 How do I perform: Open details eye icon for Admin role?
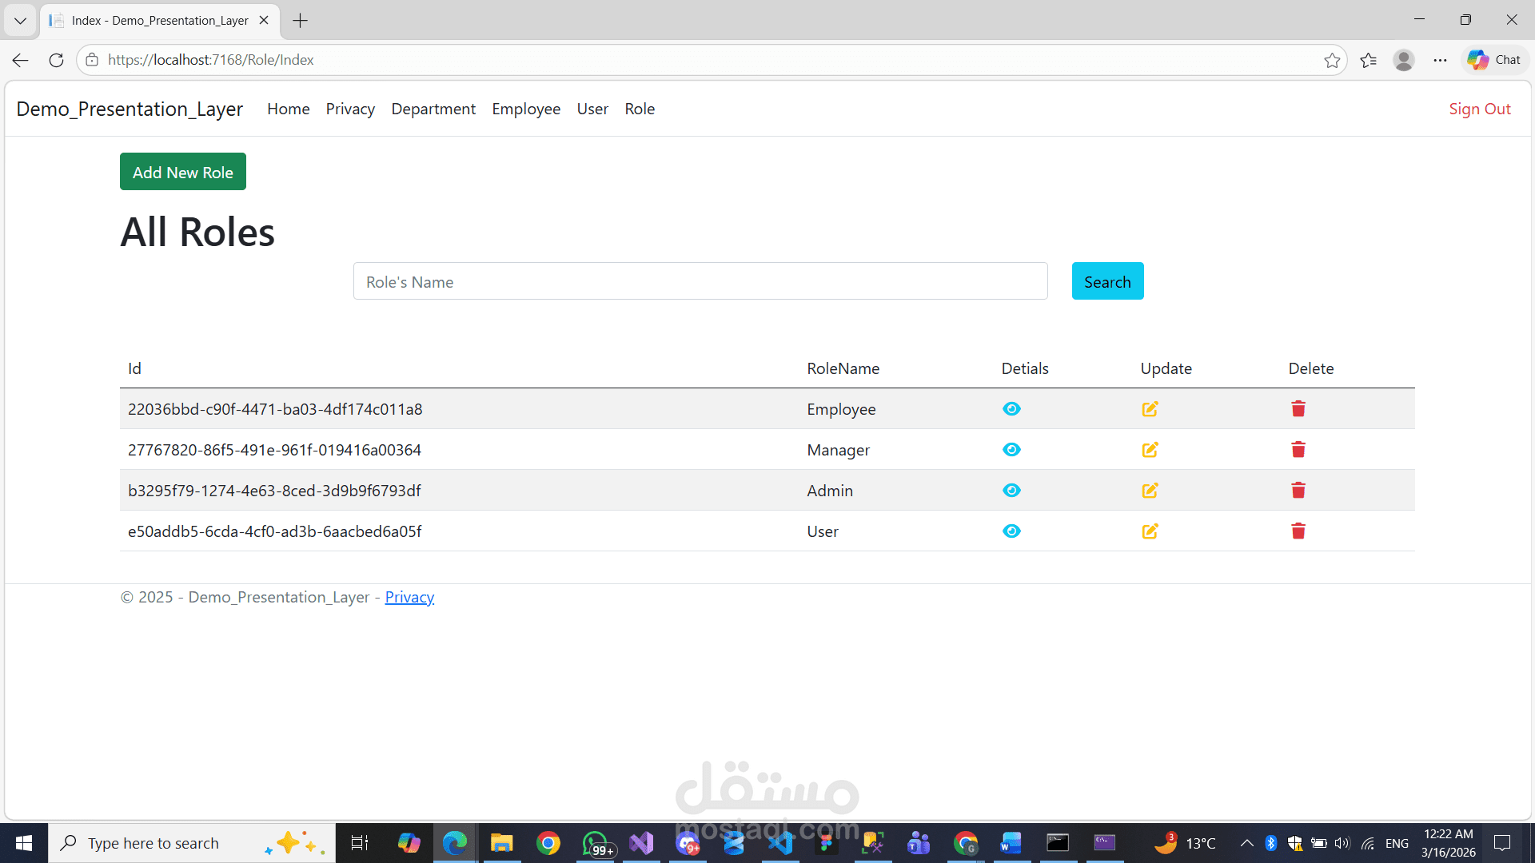tap(1011, 491)
